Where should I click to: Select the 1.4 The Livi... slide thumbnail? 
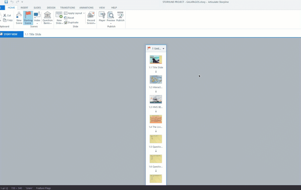[x=156, y=119]
